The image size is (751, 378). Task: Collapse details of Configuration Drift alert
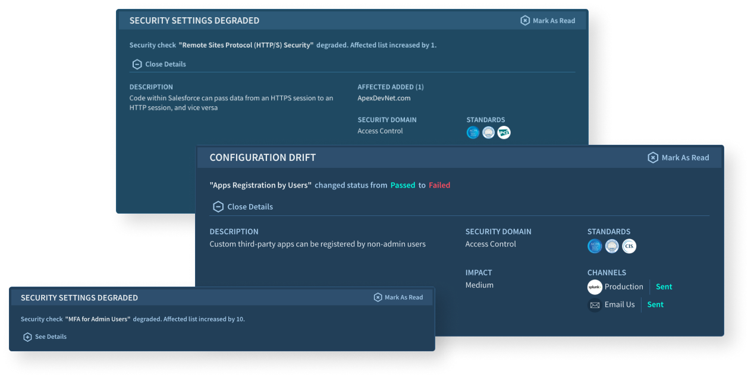pos(242,207)
